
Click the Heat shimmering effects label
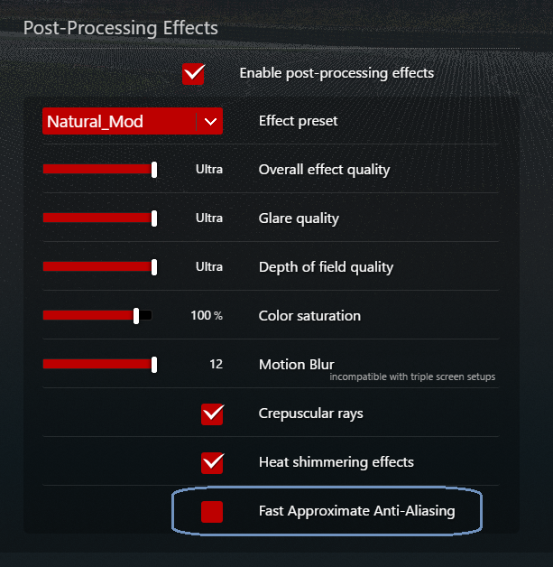pyautogui.click(x=336, y=462)
